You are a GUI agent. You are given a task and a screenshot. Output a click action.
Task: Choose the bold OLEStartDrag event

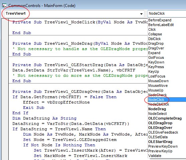point(160,142)
